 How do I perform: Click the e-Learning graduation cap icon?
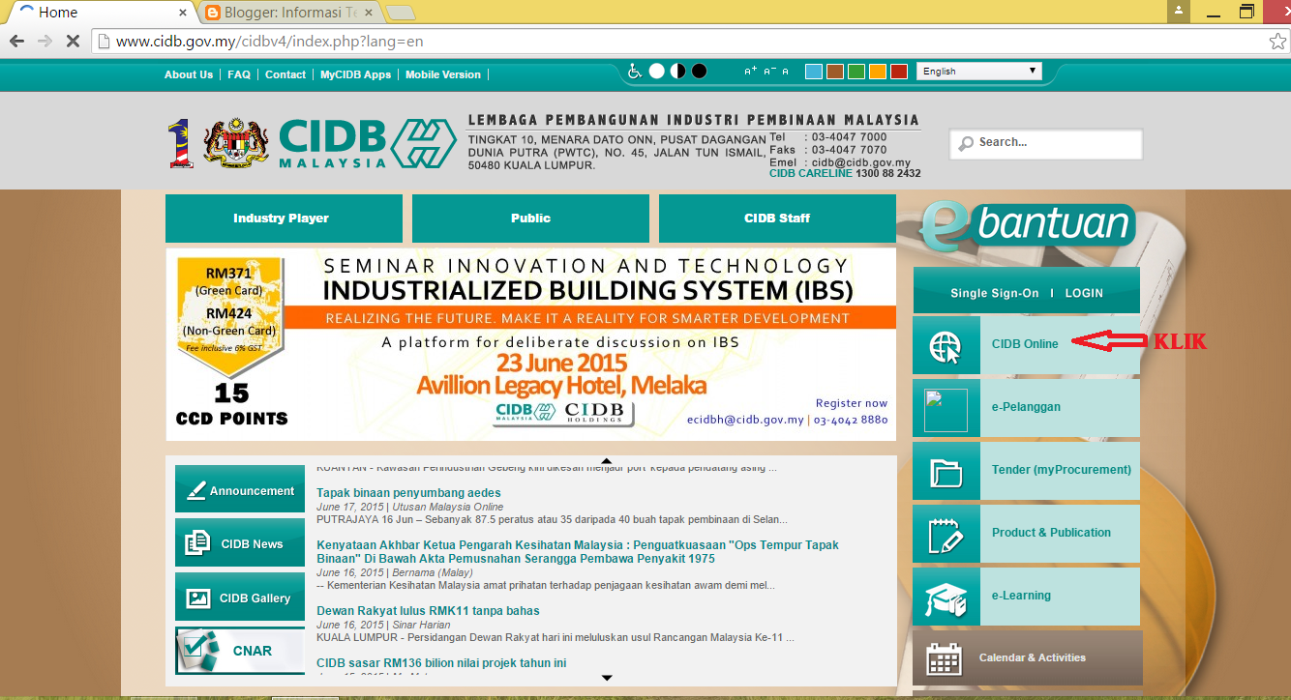[946, 598]
